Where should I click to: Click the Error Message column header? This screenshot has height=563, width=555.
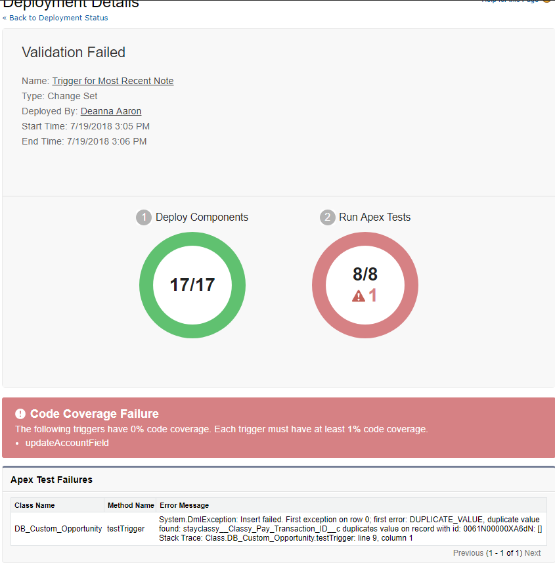[x=184, y=505]
